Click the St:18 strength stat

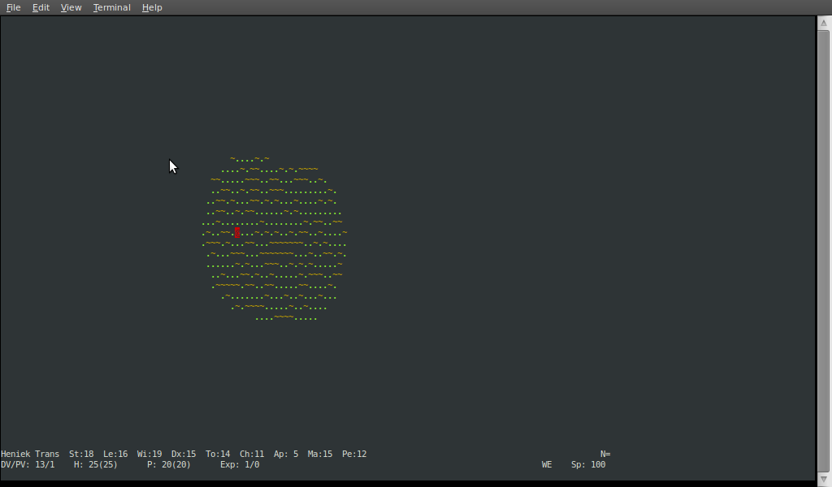click(81, 454)
